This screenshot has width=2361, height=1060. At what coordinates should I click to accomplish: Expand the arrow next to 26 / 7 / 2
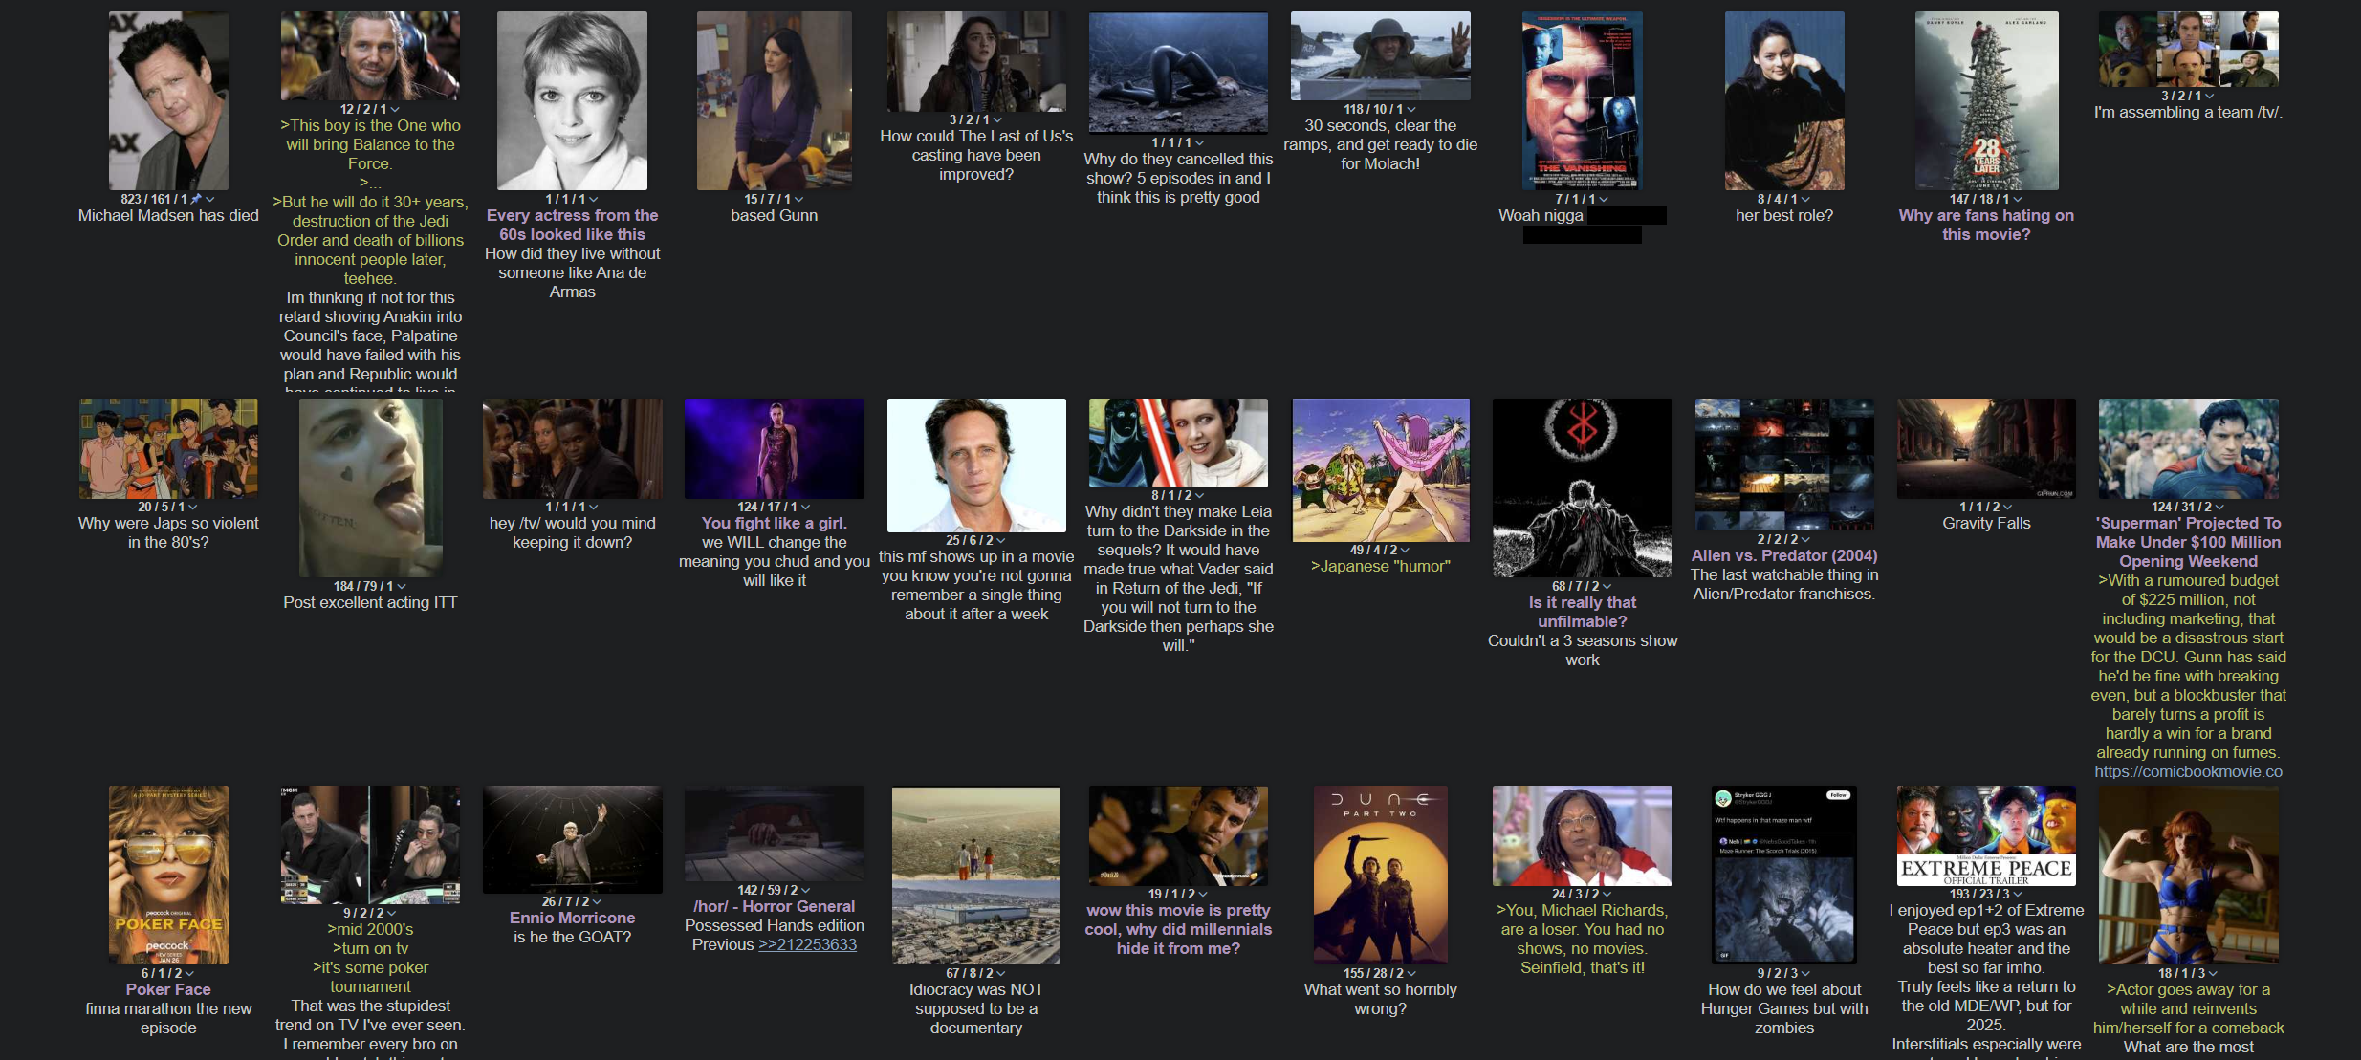click(x=598, y=901)
